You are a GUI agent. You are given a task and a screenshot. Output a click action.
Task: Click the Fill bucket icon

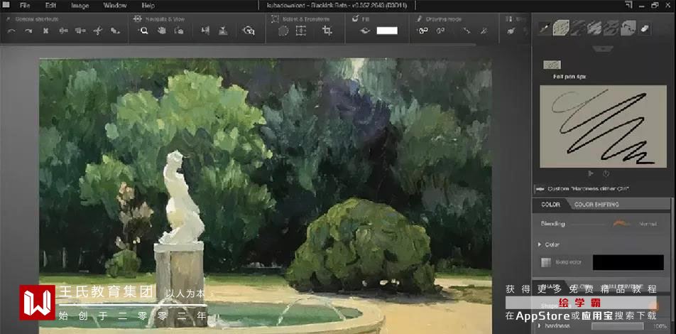[365, 31]
